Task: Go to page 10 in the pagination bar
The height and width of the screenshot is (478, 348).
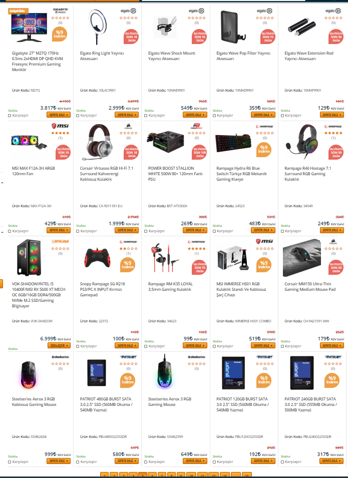Action: point(191,475)
